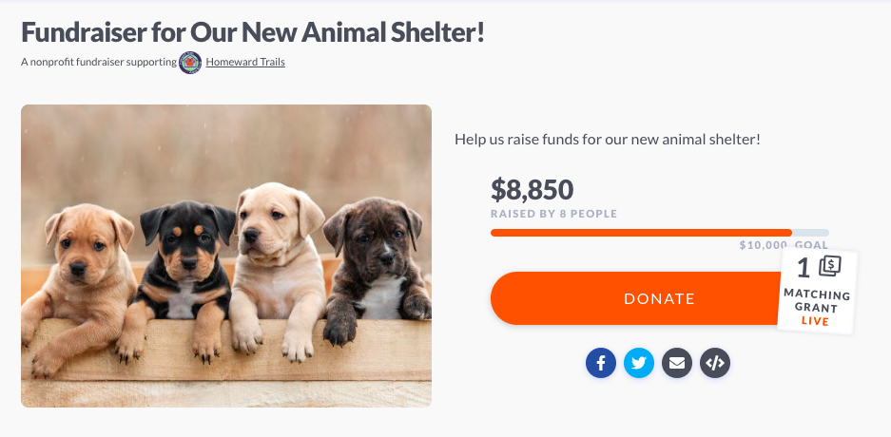
Task: Click the number 1 on grant badge
Action: pyautogui.click(x=803, y=267)
